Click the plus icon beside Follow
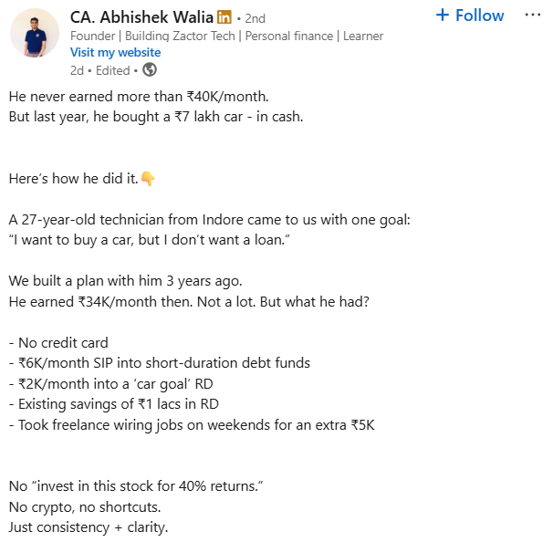Image resolution: width=553 pixels, height=542 pixels. 443,16
